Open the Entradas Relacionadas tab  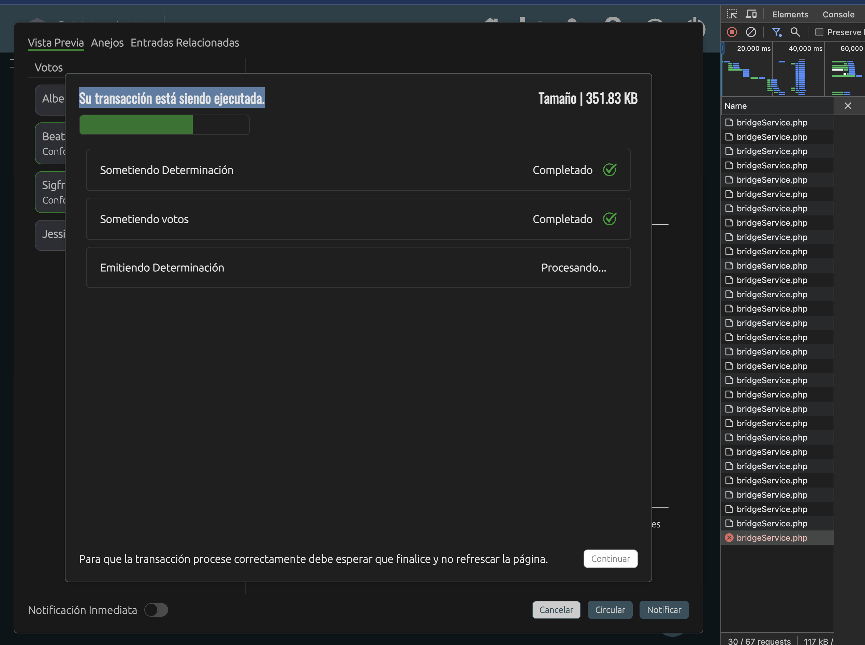pos(185,43)
